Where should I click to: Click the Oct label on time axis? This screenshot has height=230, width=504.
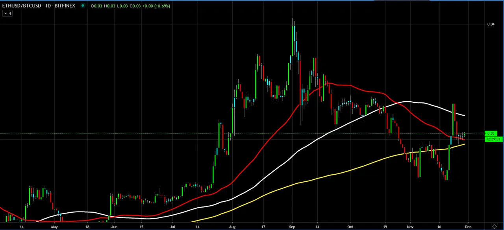coord(350,226)
